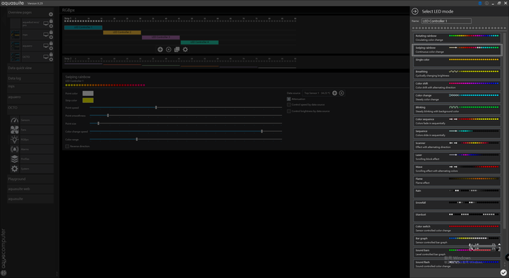Select the Color change LED mode
The height and width of the screenshot is (278, 509).
click(x=457, y=97)
